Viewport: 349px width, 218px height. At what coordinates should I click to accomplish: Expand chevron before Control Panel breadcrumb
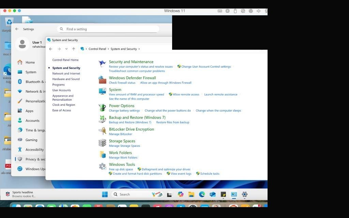86,49
